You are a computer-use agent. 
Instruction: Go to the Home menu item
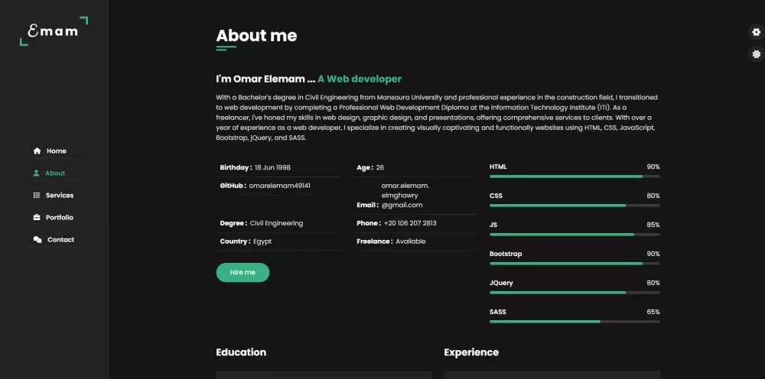click(54, 151)
